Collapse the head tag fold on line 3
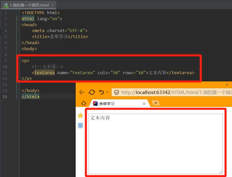The height and width of the screenshot is (177, 232). (19, 25)
